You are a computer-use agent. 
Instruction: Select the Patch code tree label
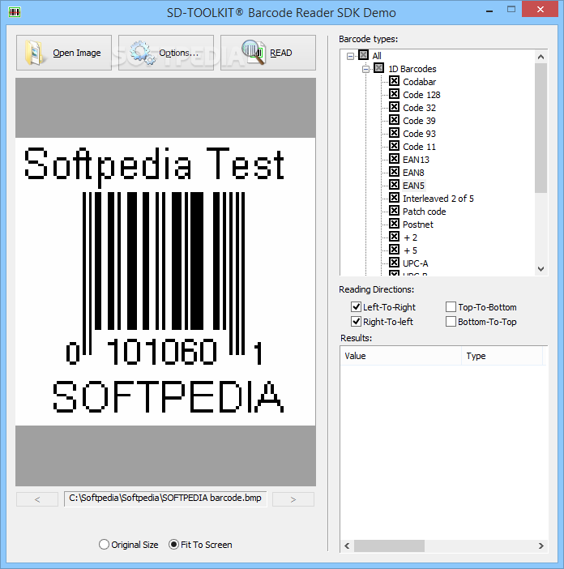point(425,212)
